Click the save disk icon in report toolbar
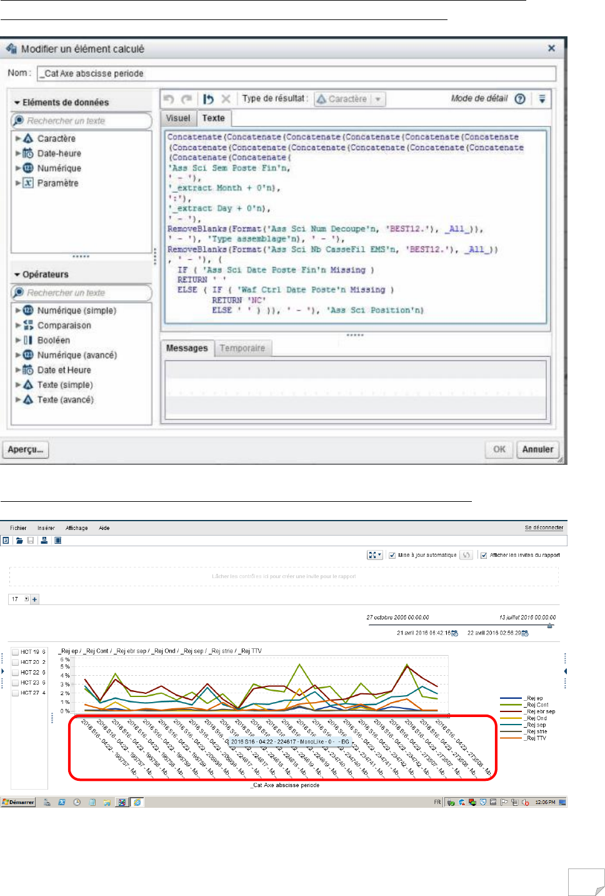605x896 pixels. (31, 541)
